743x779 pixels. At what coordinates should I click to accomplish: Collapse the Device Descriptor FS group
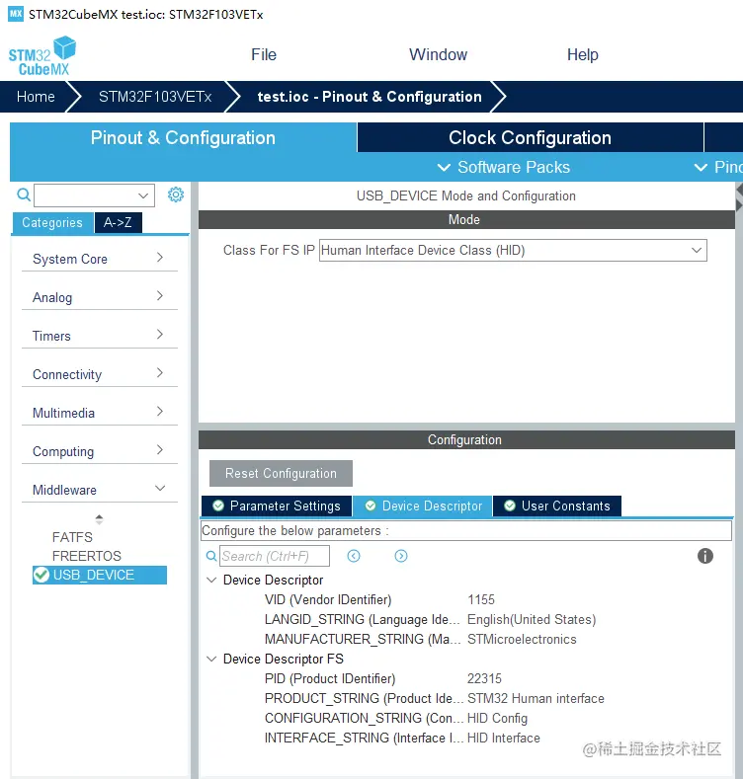(211, 659)
